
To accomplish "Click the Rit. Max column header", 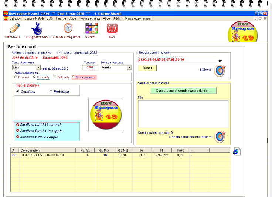I will pyautogui.click(x=104, y=151).
